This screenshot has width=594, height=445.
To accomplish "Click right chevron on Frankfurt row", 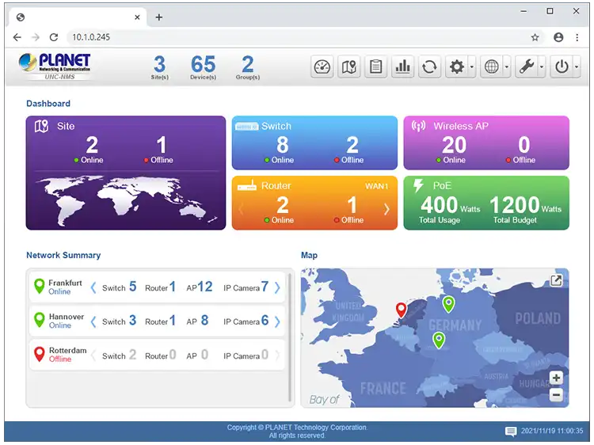I will pos(277,287).
